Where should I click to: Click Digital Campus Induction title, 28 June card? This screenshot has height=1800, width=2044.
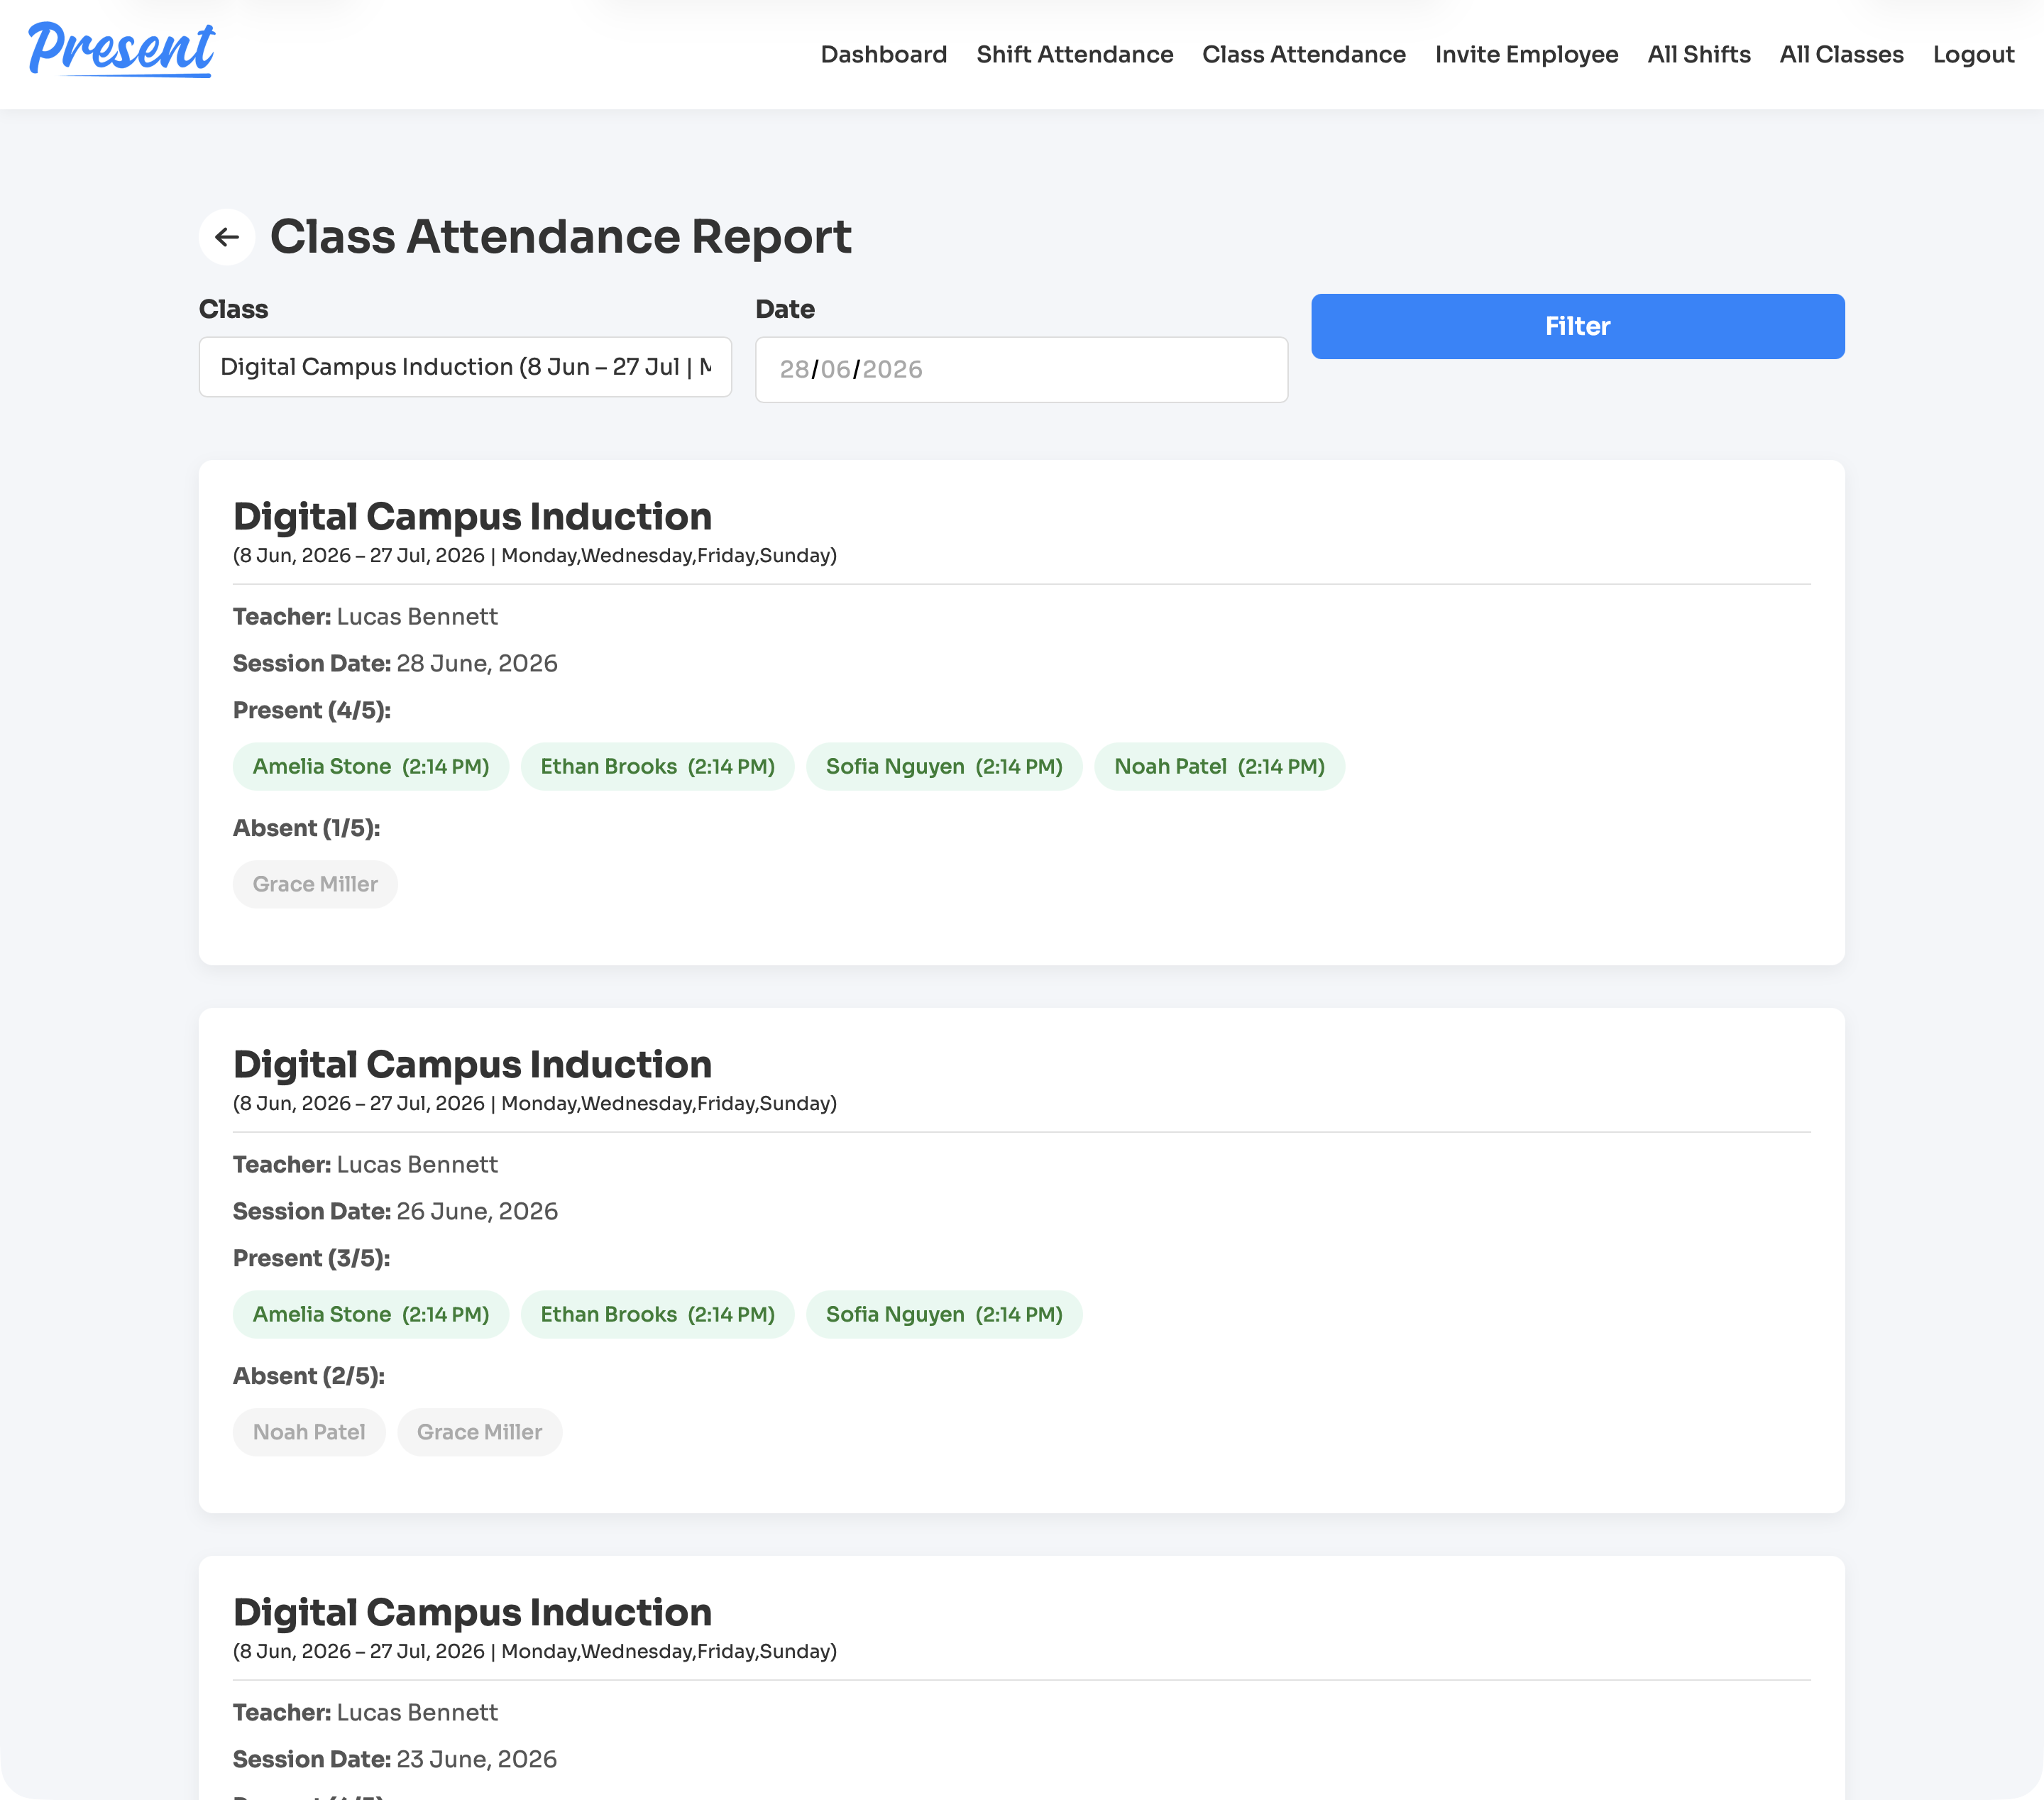coord(472,517)
